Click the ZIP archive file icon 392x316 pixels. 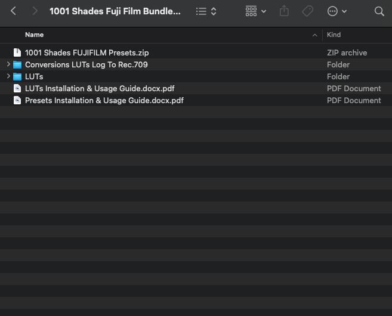(x=17, y=52)
